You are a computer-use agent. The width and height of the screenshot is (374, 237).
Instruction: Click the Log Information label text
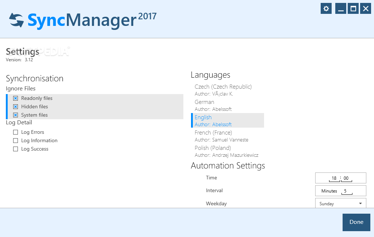[x=39, y=140]
